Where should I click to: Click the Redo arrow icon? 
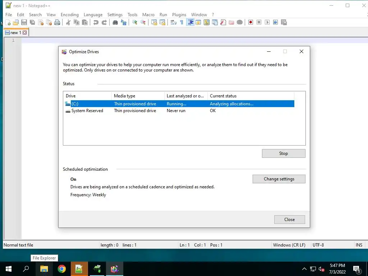coord(104,23)
